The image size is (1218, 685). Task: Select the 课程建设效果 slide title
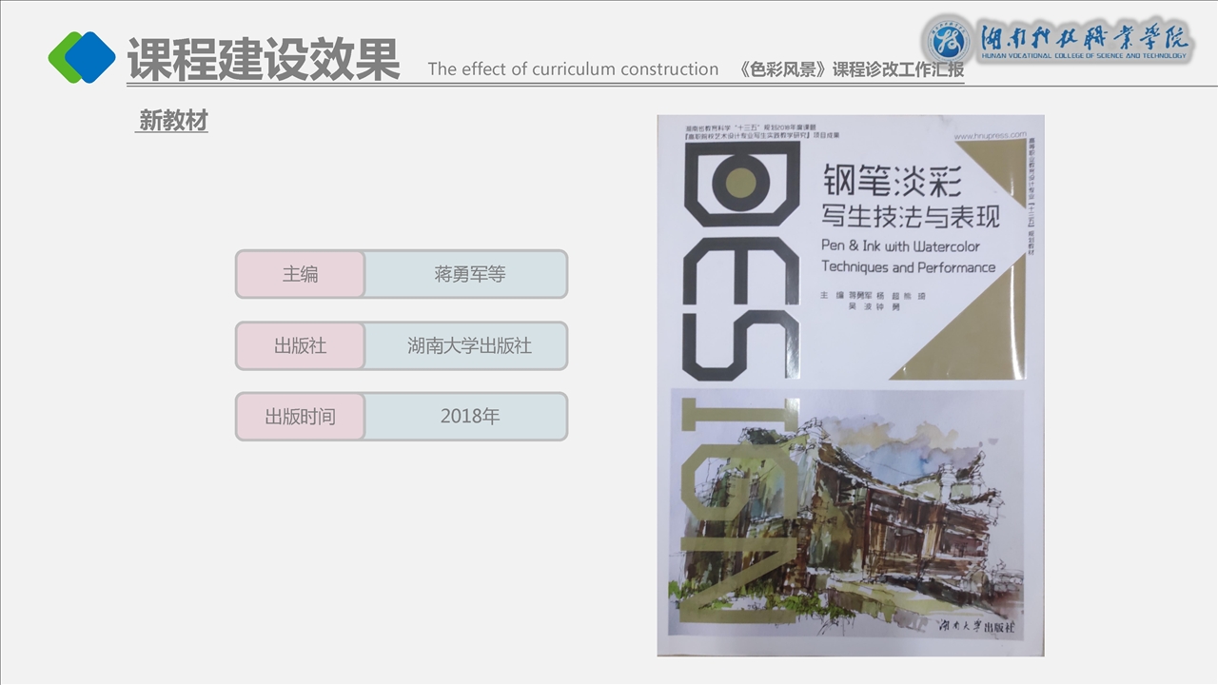264,59
